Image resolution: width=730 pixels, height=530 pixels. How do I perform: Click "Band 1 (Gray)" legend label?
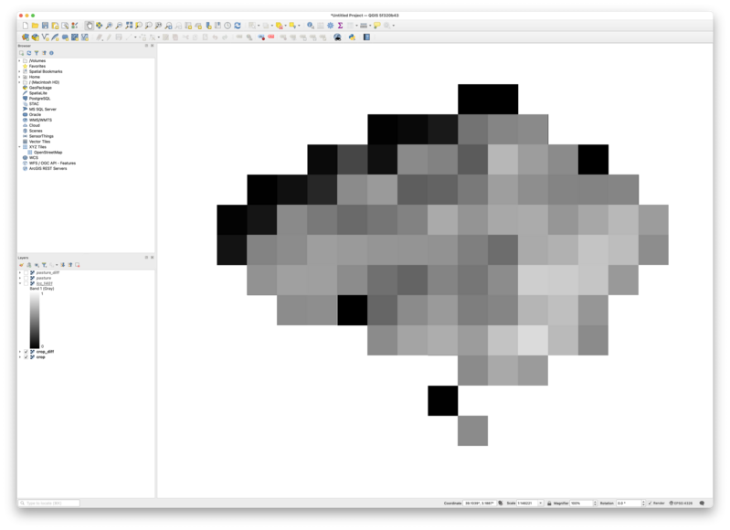tap(42, 288)
